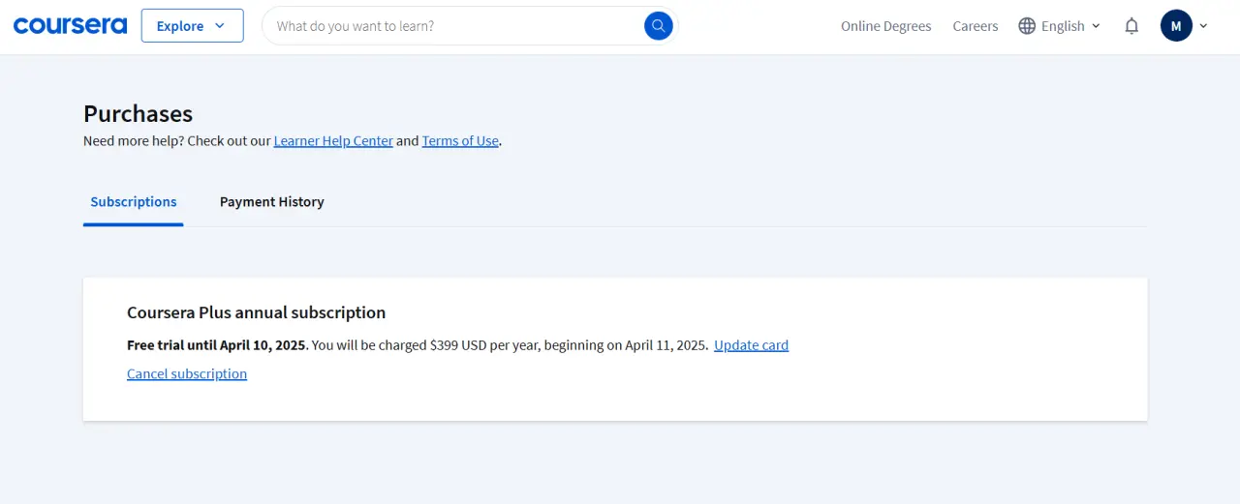The width and height of the screenshot is (1240, 504).
Task: Expand the profile menu chevron
Action: pyautogui.click(x=1203, y=26)
